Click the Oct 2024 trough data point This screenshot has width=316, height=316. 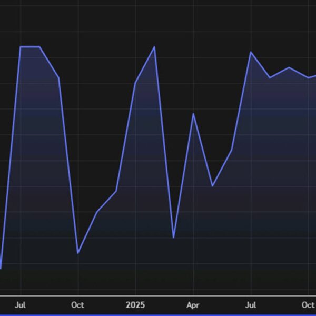78,253
